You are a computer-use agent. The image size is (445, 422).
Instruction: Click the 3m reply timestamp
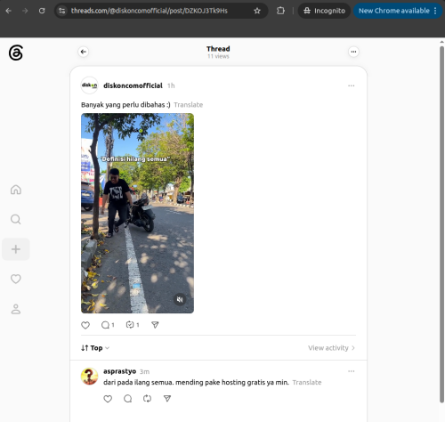click(x=144, y=371)
